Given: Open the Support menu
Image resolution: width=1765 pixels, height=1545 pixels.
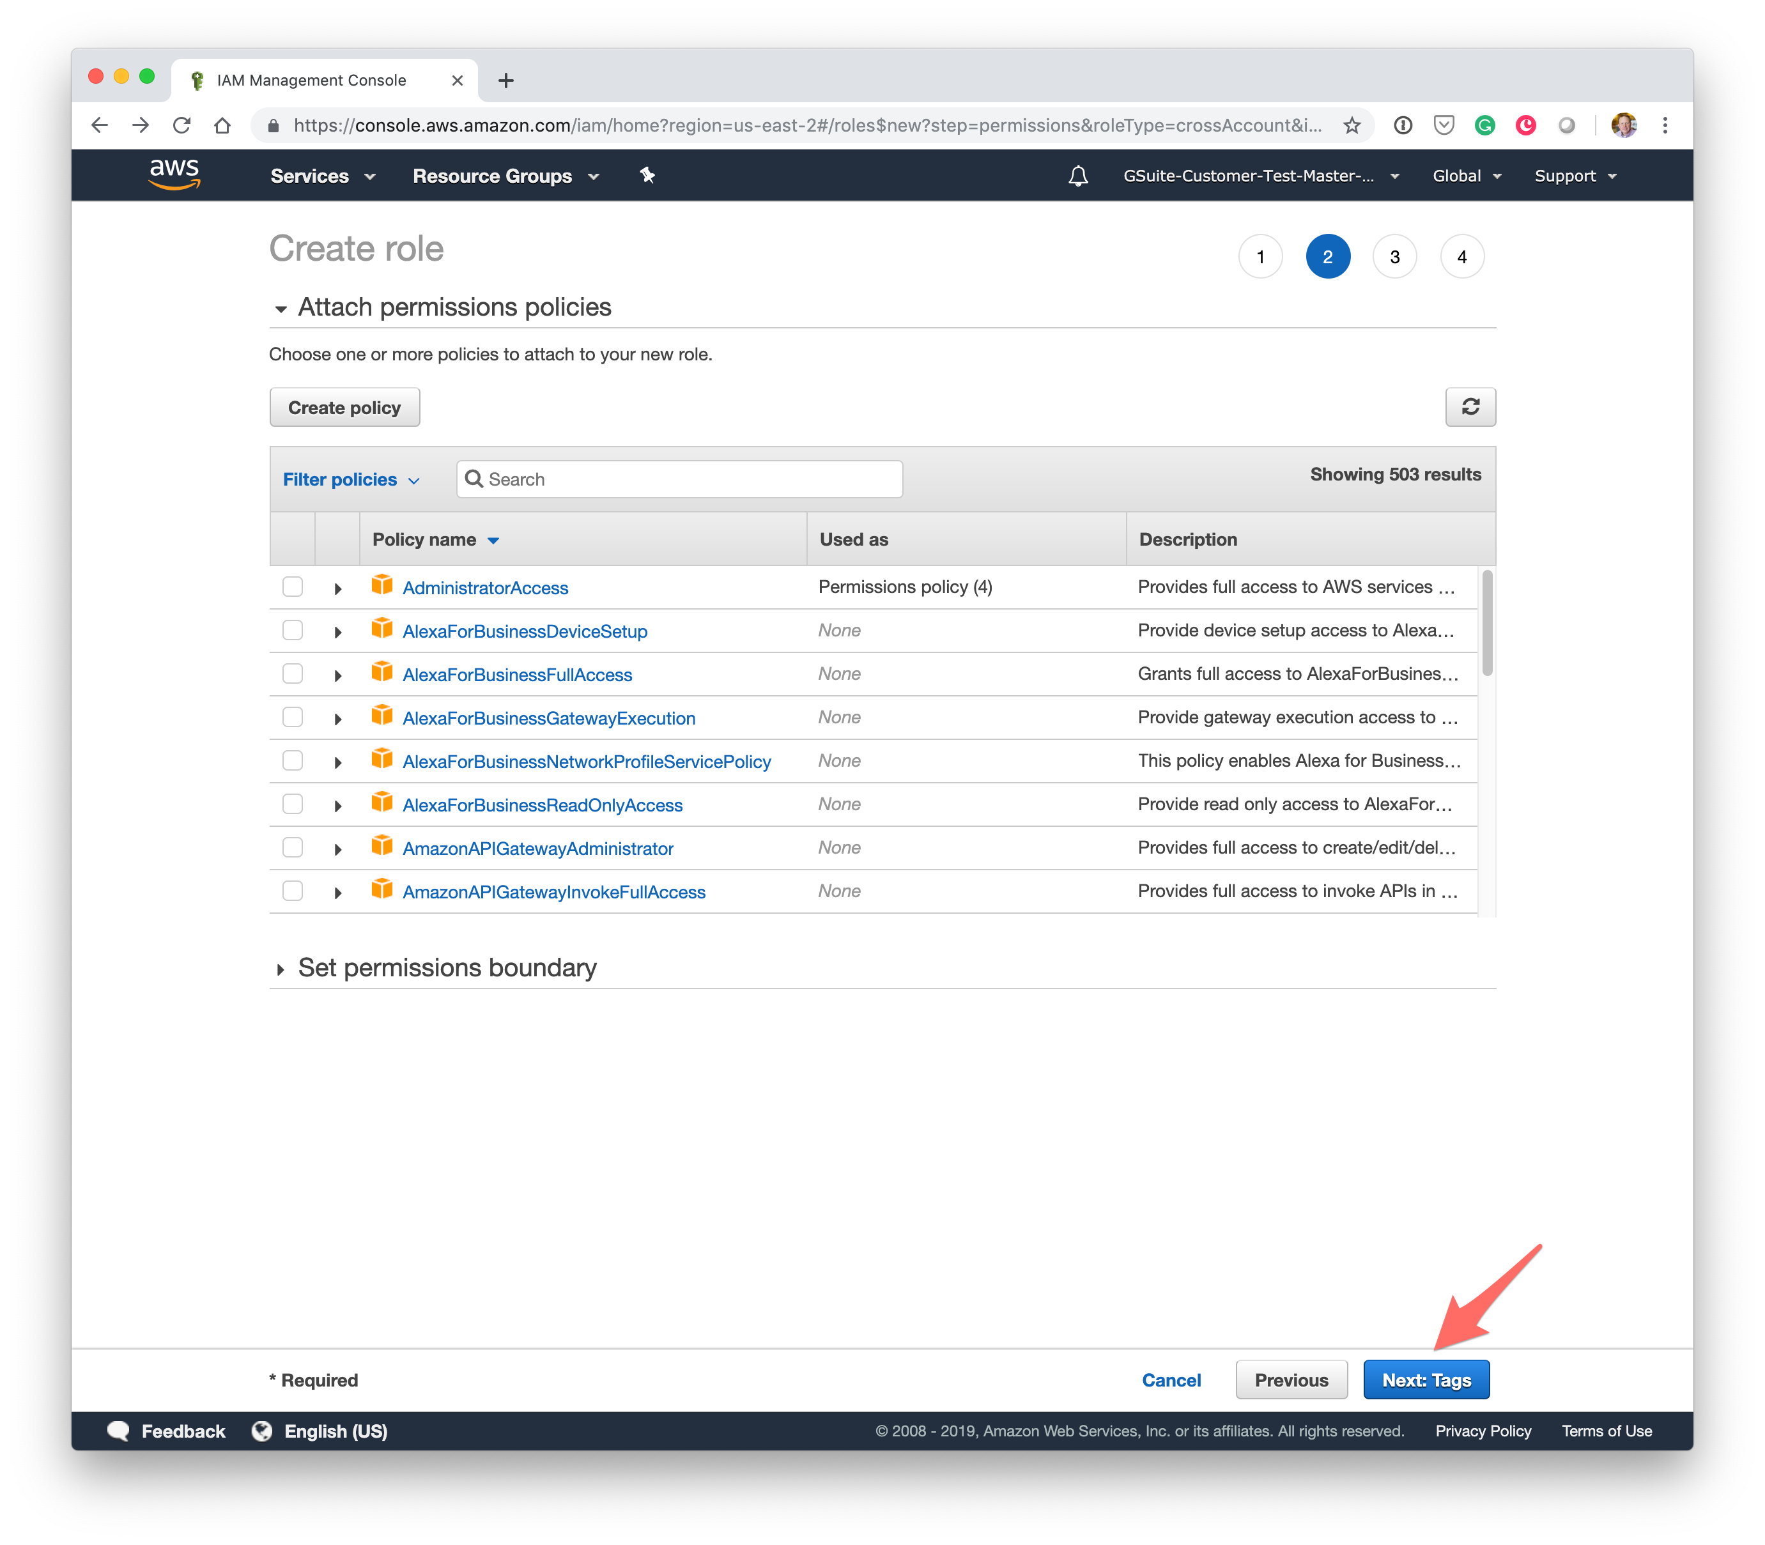Looking at the screenshot, I should tap(1575, 176).
